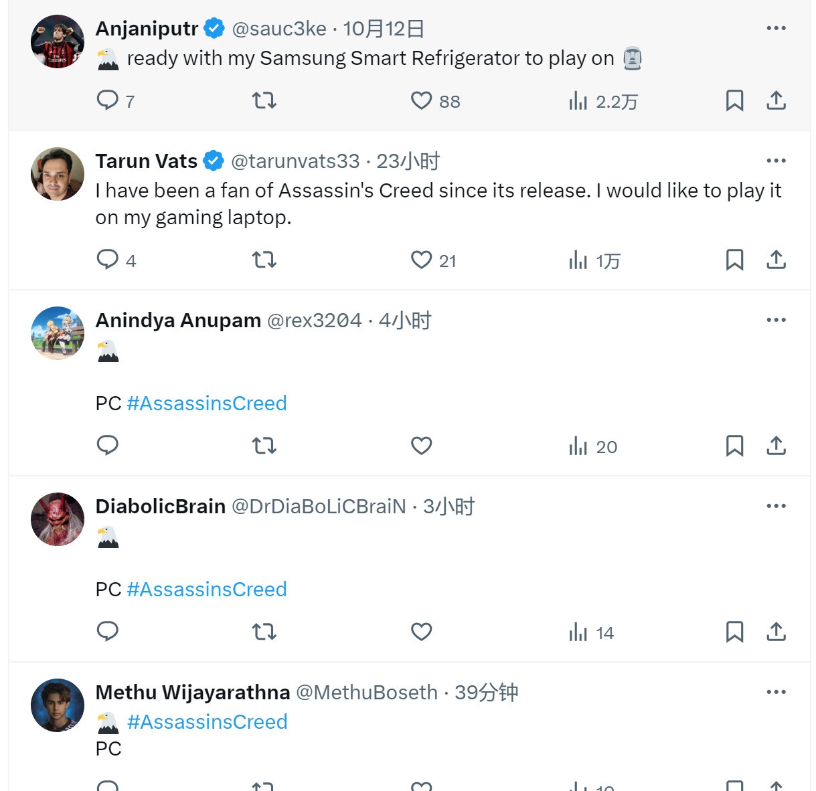Expand options for Methu Wijayarathna's tweet
The image size is (816, 791).
[x=776, y=692]
